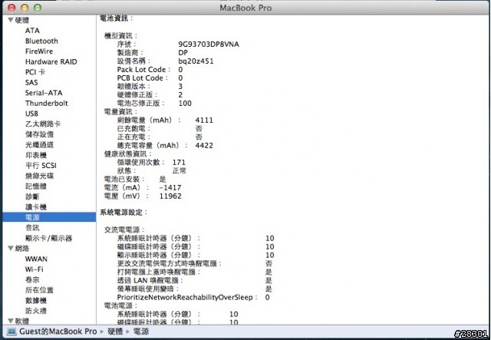The width and height of the screenshot is (491, 340).
Task: Select 平行 SCSI in the sidebar
Action: coord(41,166)
